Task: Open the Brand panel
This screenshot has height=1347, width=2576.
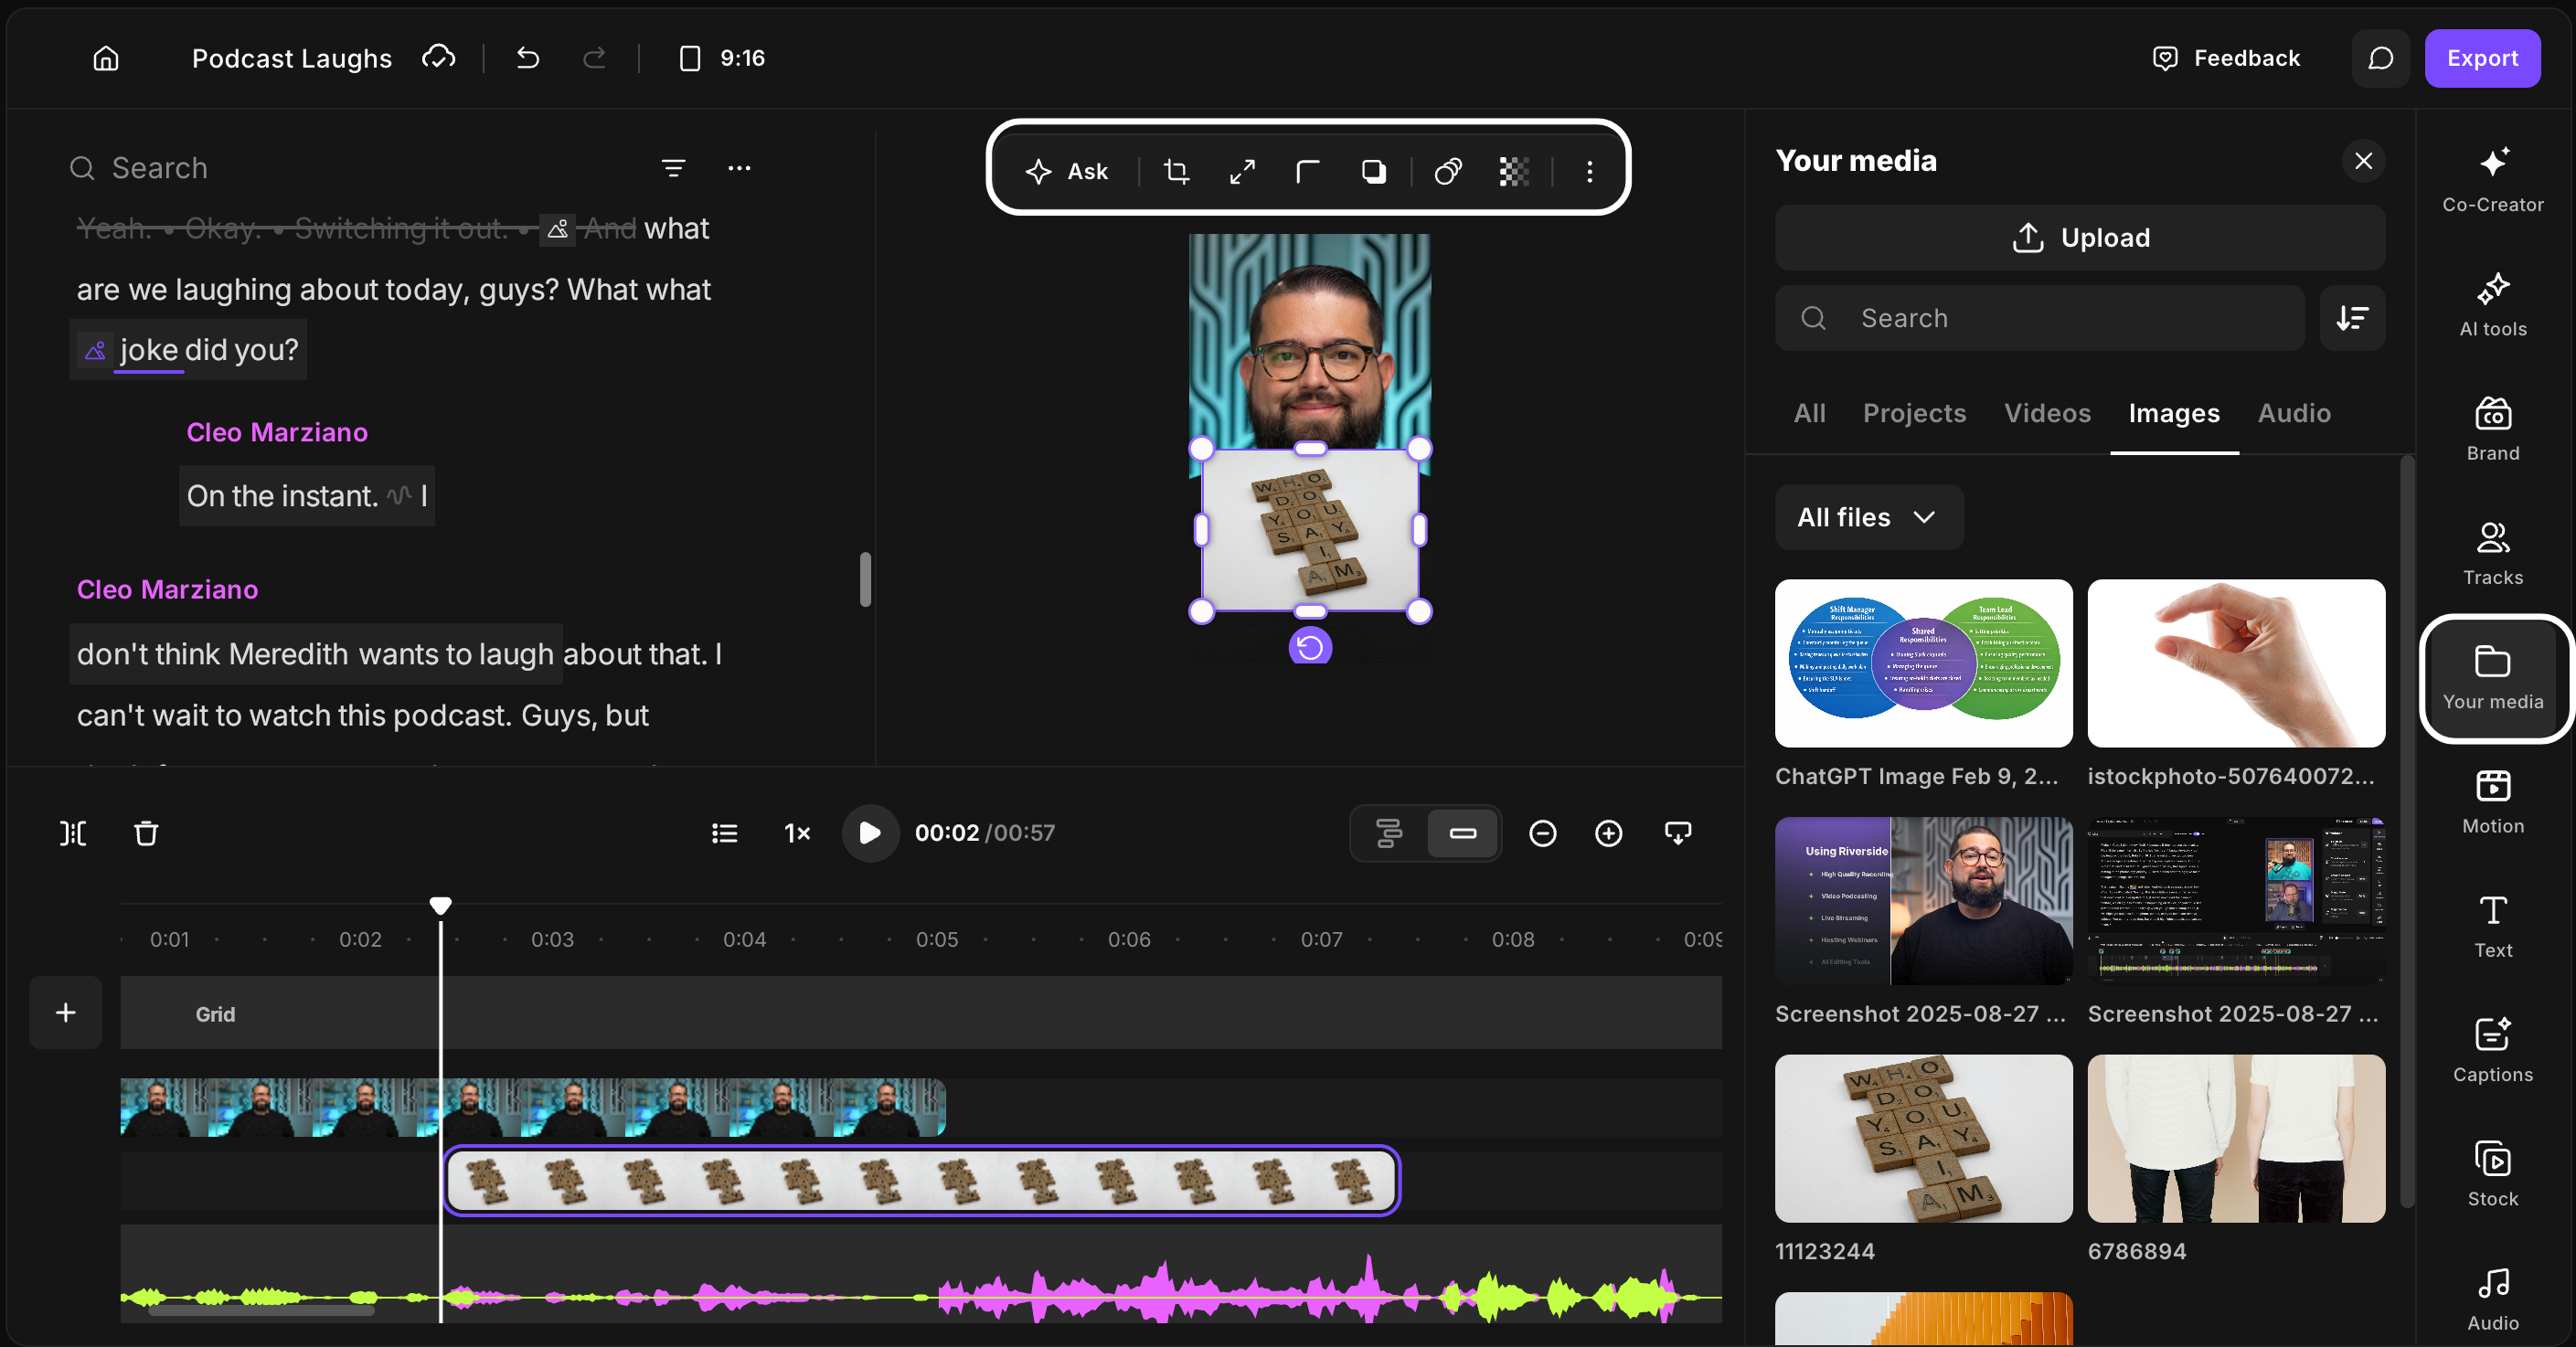Action: (x=2492, y=428)
